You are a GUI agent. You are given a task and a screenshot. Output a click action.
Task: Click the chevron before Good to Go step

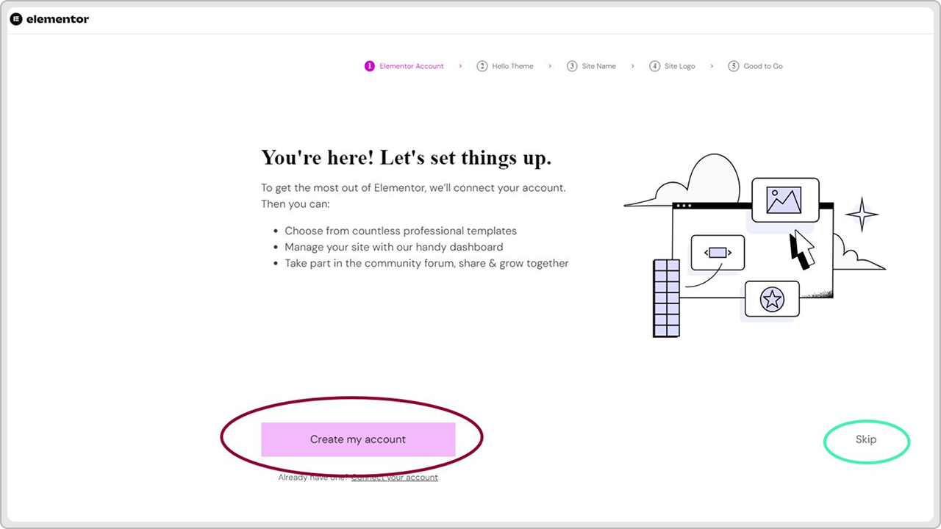(711, 65)
